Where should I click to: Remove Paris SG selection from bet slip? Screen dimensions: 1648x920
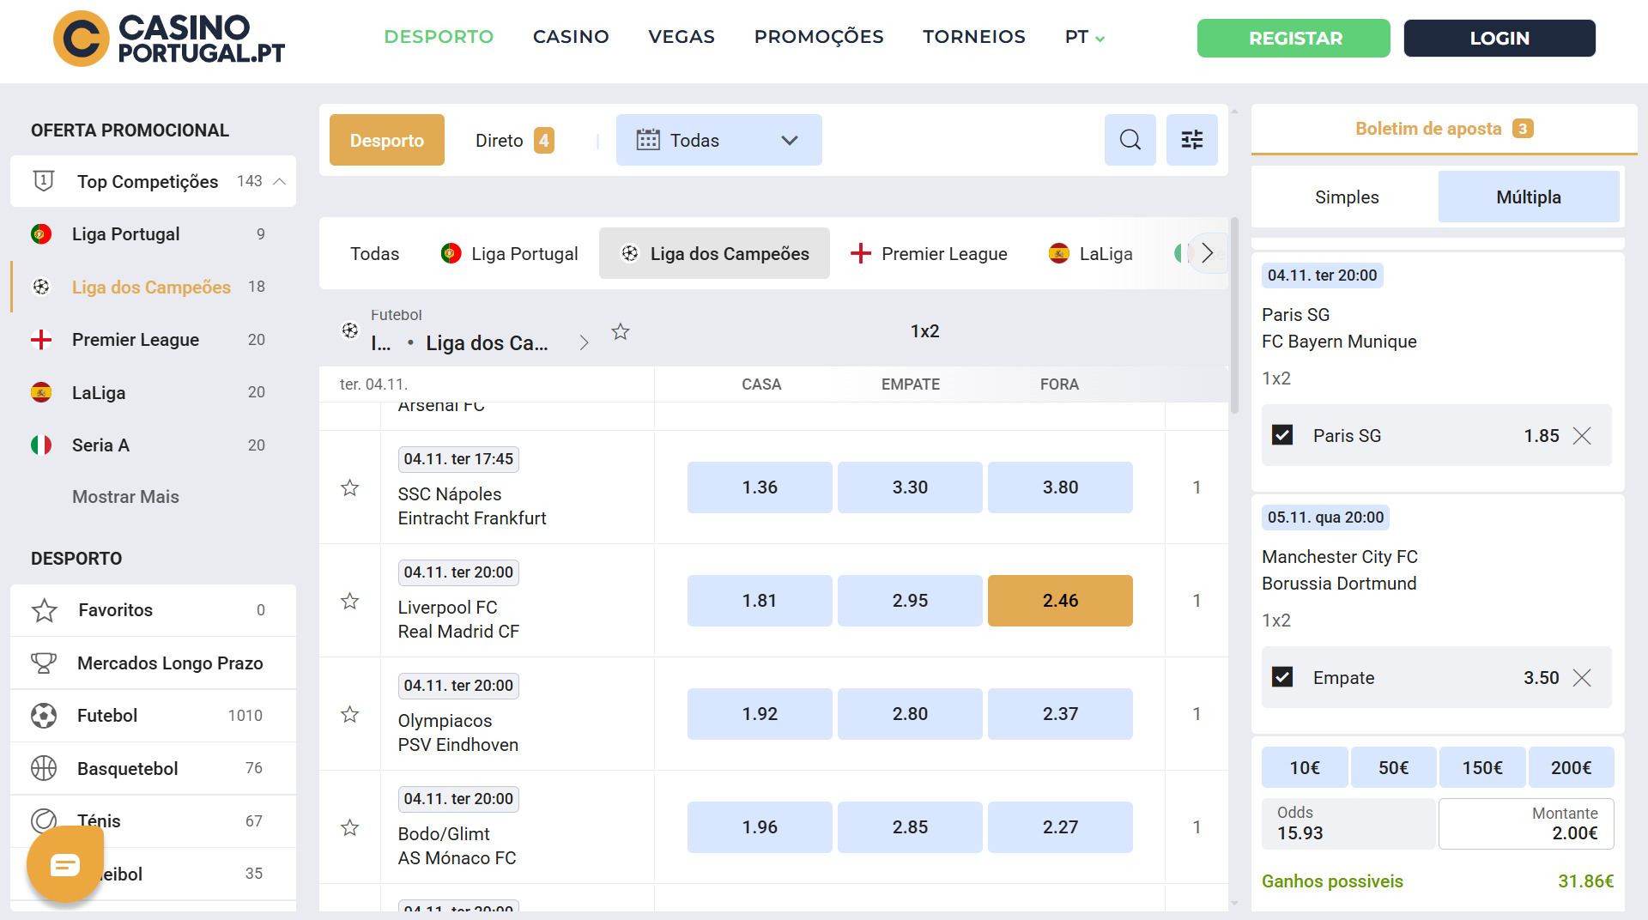[1581, 436]
